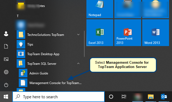Open Cortana circle on taskbar
Screen dimensions: 172x102
click(x=111, y=97)
